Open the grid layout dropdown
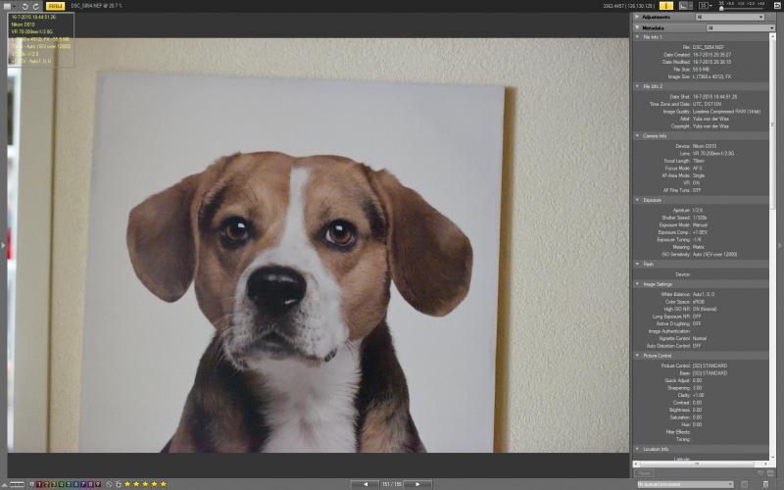Screen dimensions: 784x490 click(705, 6)
